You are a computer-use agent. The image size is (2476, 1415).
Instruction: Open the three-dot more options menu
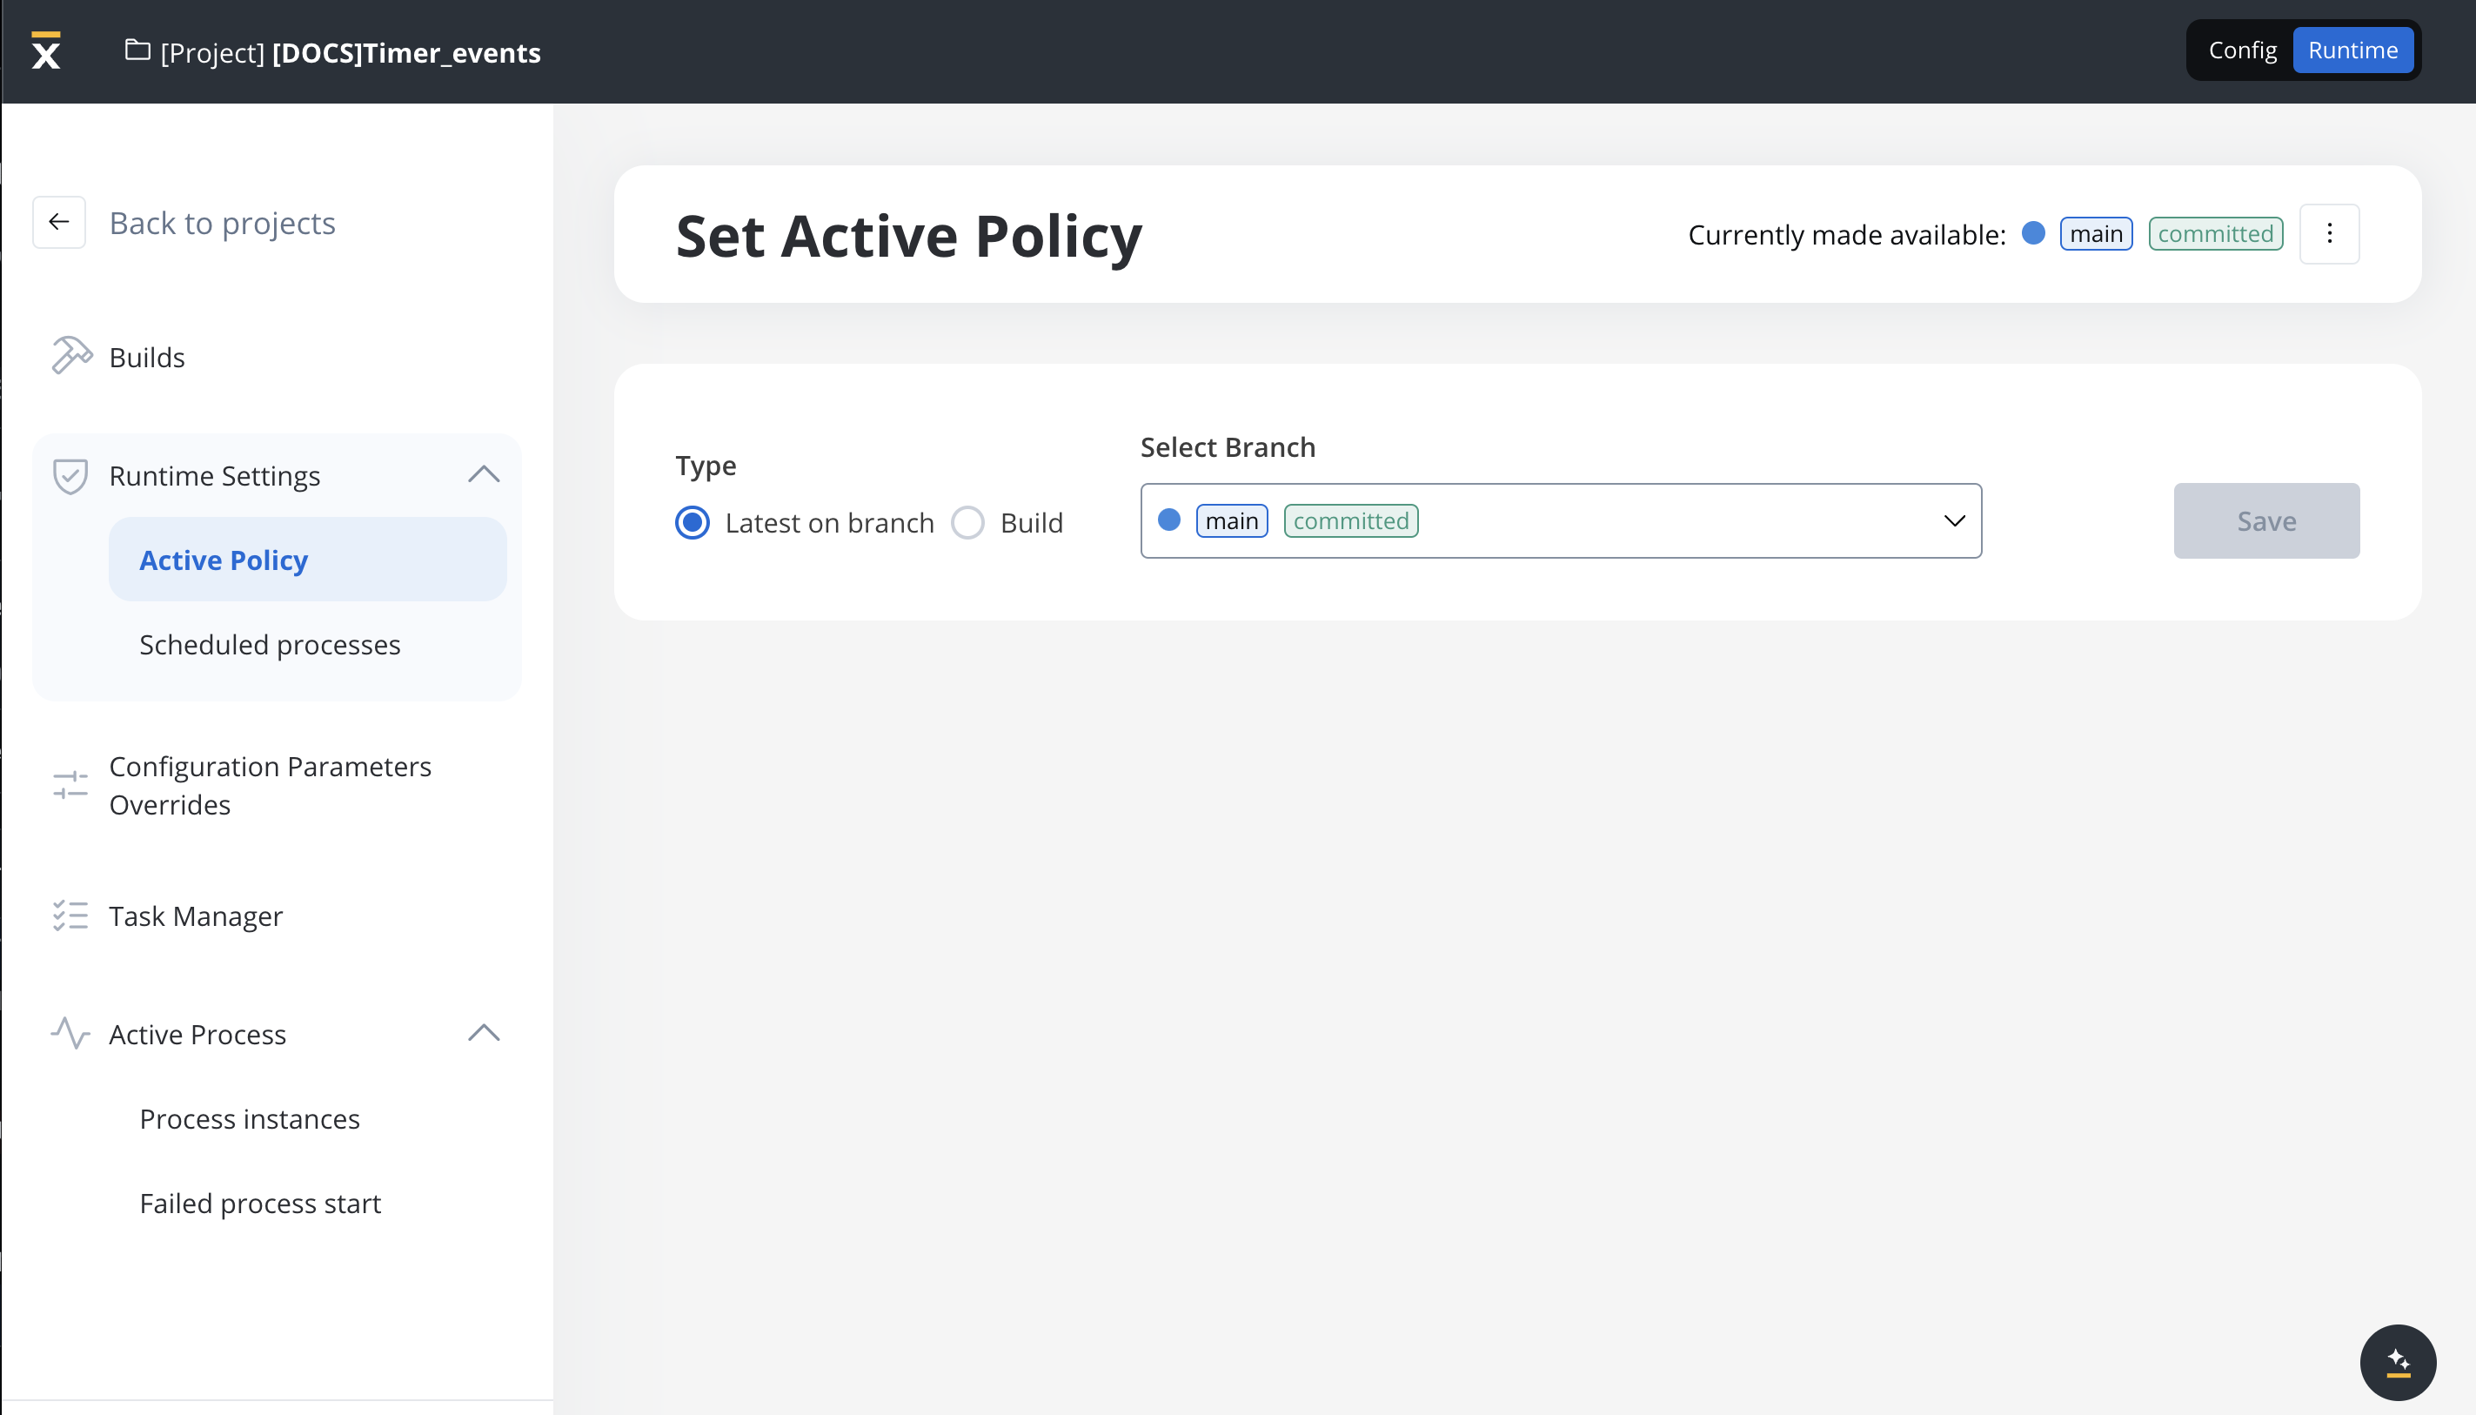pos(2329,233)
